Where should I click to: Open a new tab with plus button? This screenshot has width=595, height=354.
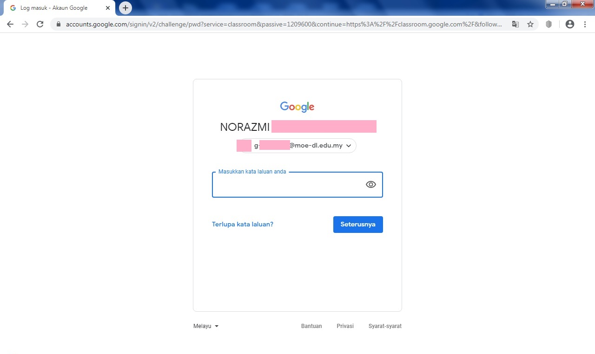coord(126,8)
